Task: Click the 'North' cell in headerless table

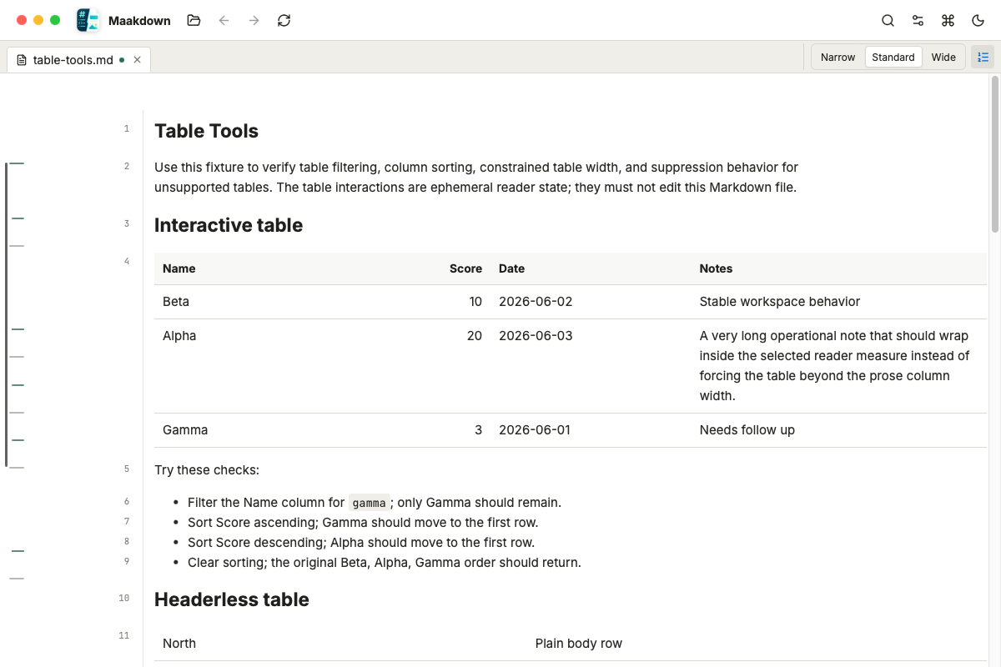Action: (179, 644)
